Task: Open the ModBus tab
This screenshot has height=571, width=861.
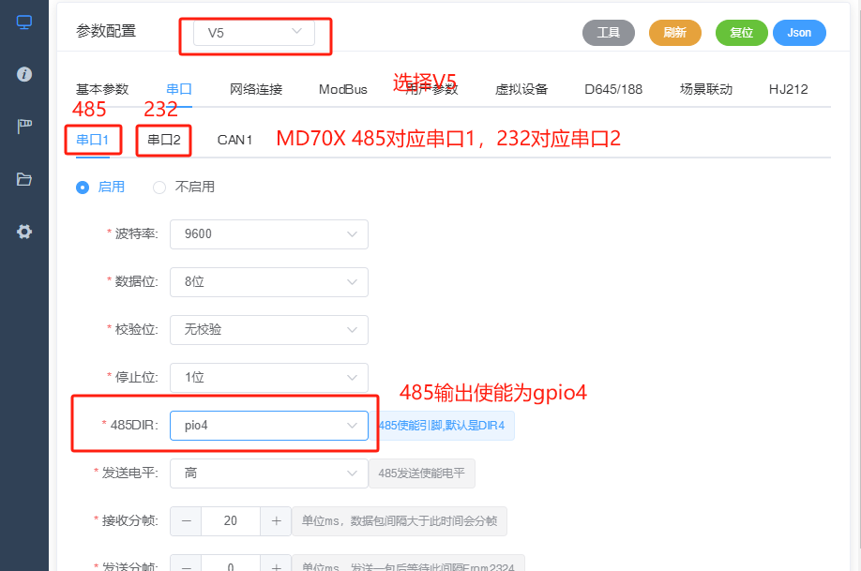Action: click(x=342, y=89)
